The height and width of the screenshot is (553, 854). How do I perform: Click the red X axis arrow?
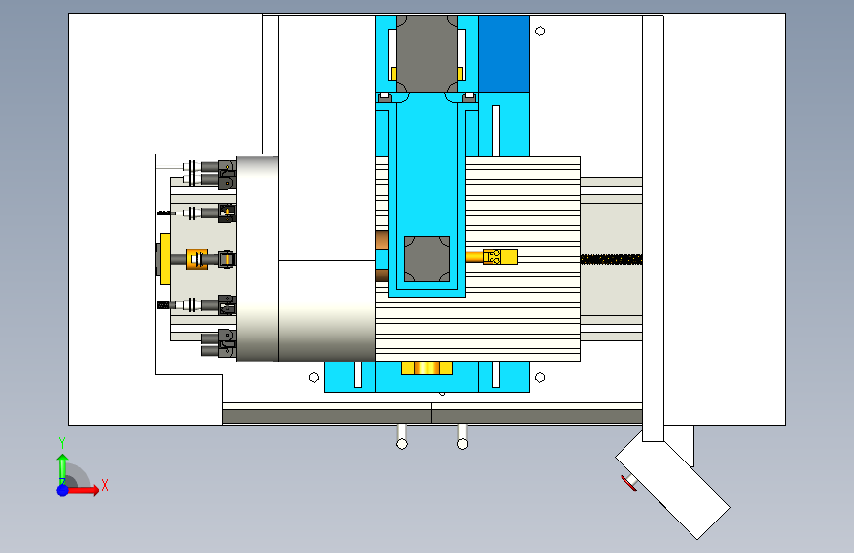[x=83, y=490]
